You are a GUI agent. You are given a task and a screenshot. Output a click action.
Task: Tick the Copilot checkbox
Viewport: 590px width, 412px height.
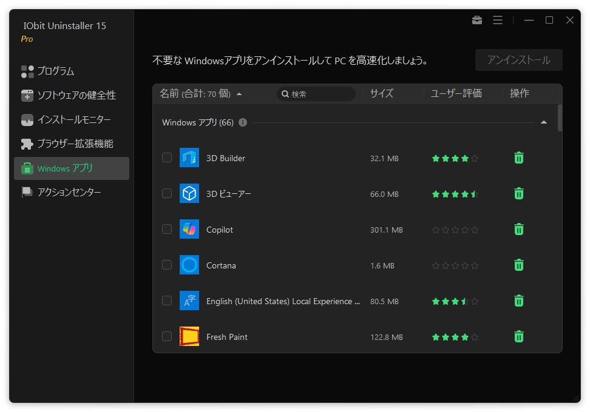pyautogui.click(x=167, y=230)
